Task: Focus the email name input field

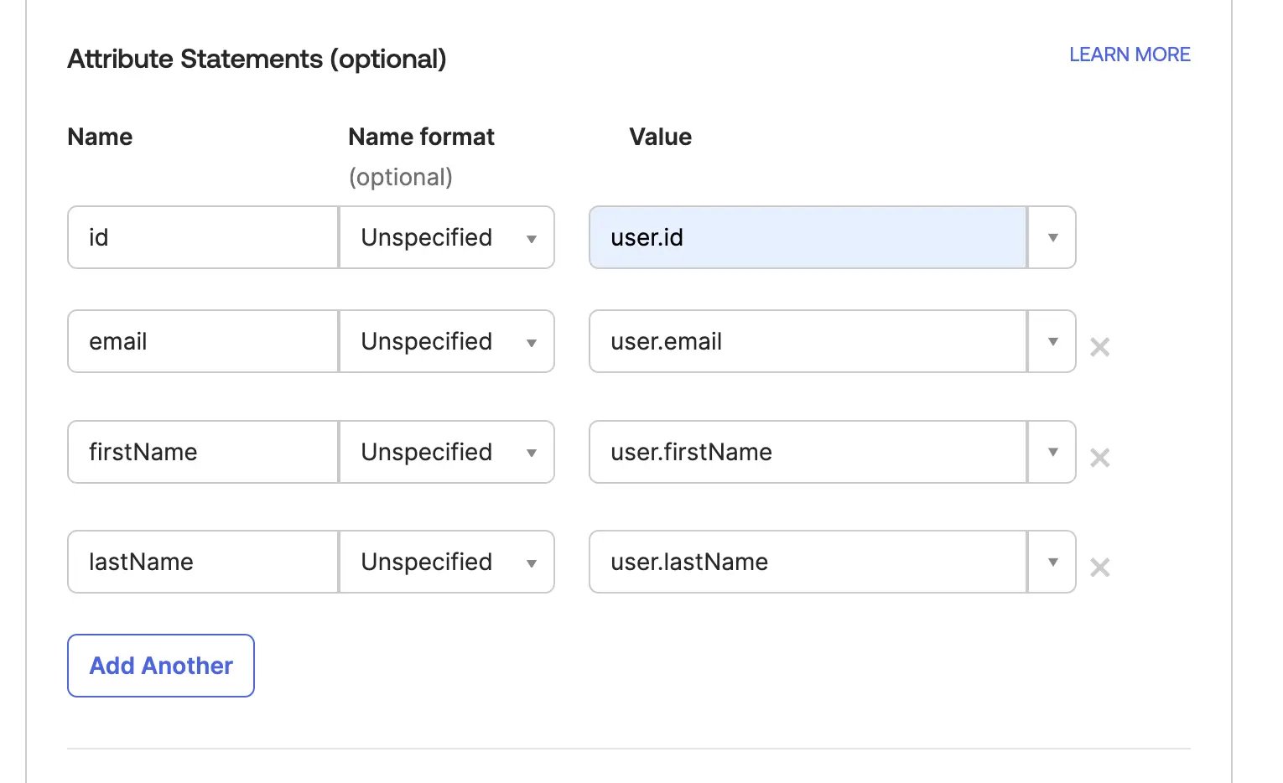Action: click(x=203, y=341)
